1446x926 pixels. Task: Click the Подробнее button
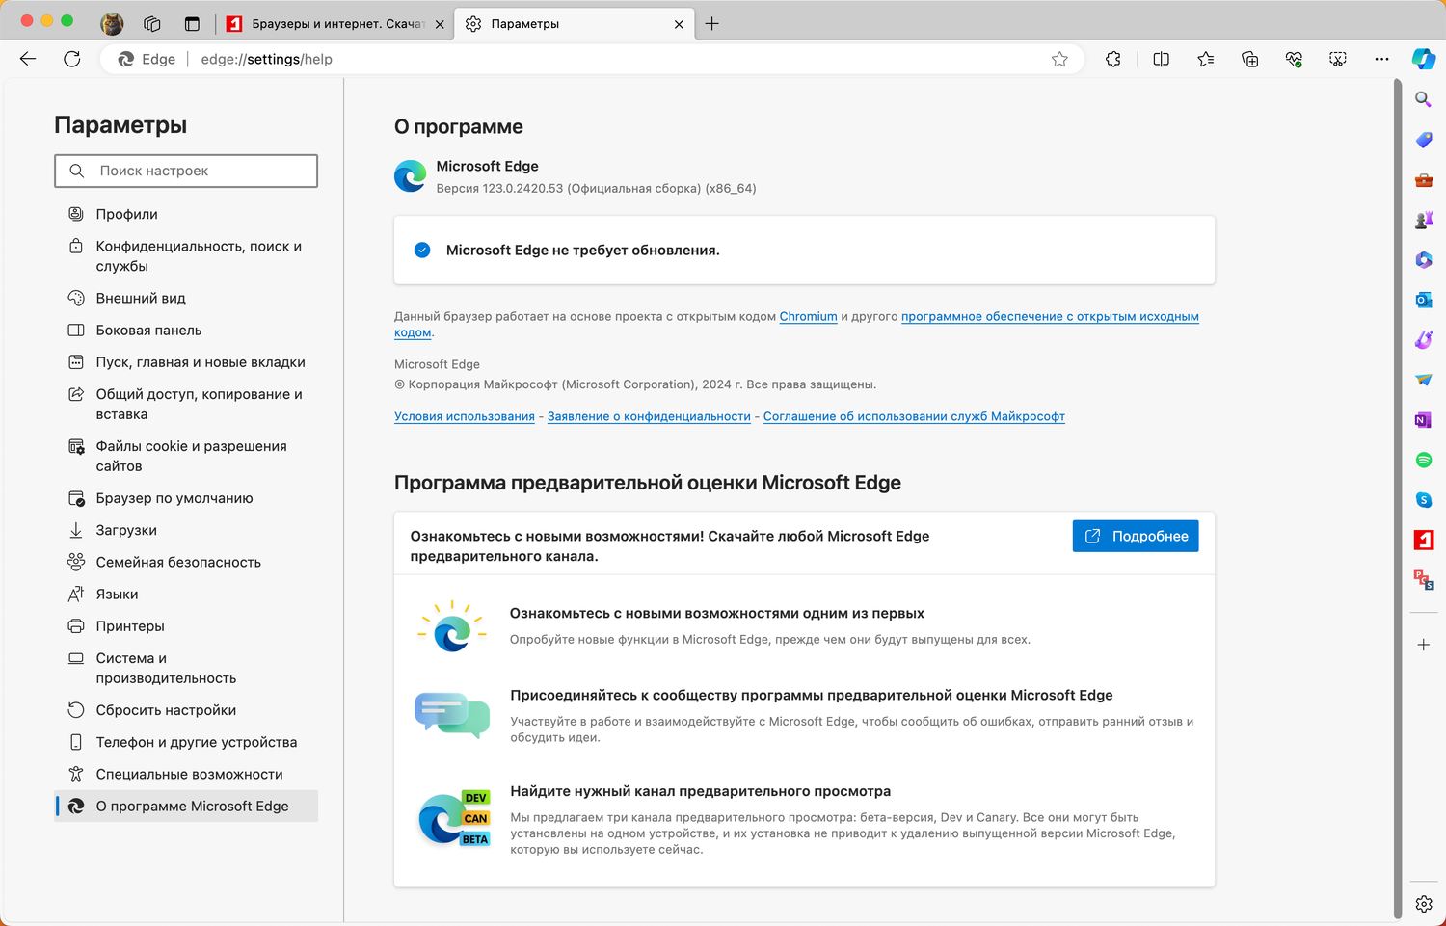[1136, 537]
